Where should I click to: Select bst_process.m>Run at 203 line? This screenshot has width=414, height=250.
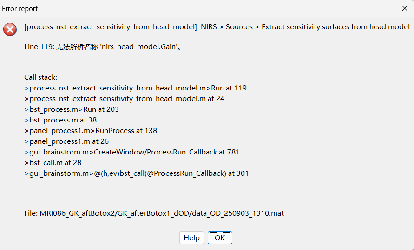72,109
